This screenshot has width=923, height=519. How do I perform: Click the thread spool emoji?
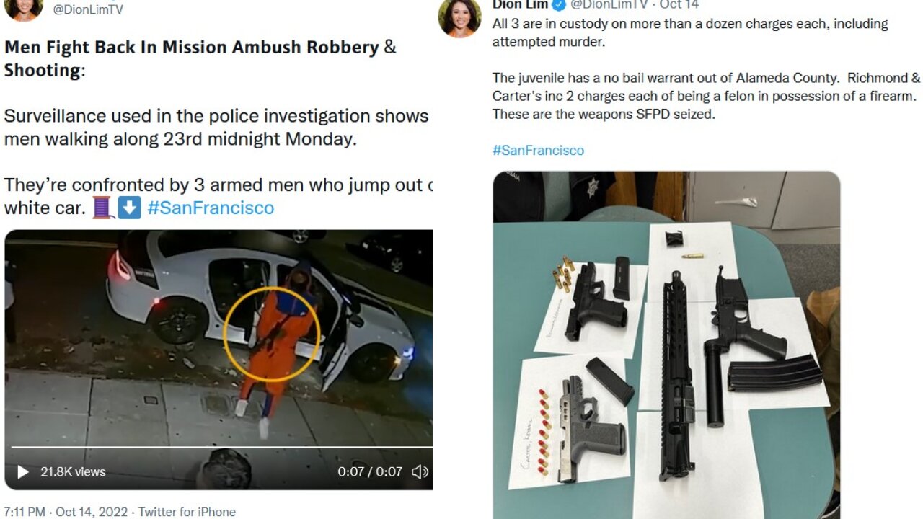102,208
